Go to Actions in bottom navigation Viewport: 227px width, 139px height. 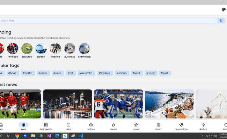click(203, 126)
